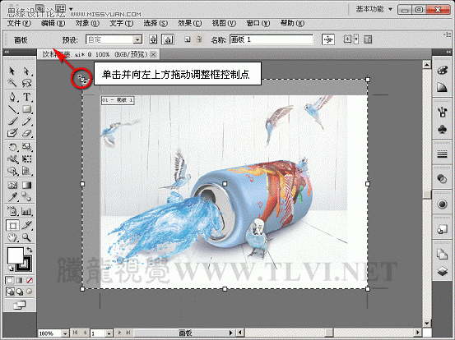Go to the next artboard

(x=119, y=333)
